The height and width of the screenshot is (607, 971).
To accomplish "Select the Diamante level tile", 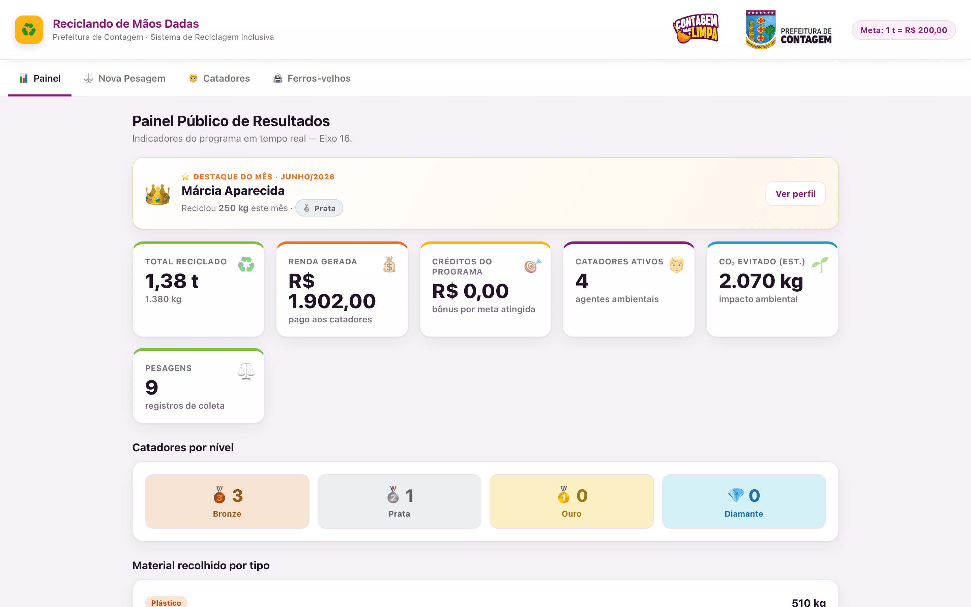I will coord(743,501).
